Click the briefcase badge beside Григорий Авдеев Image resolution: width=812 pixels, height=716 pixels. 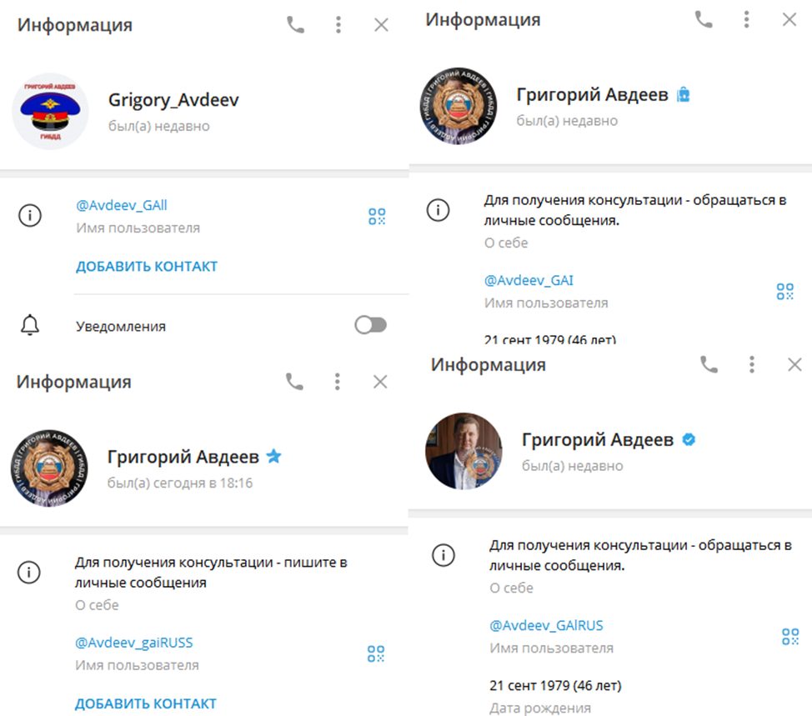coord(684,94)
